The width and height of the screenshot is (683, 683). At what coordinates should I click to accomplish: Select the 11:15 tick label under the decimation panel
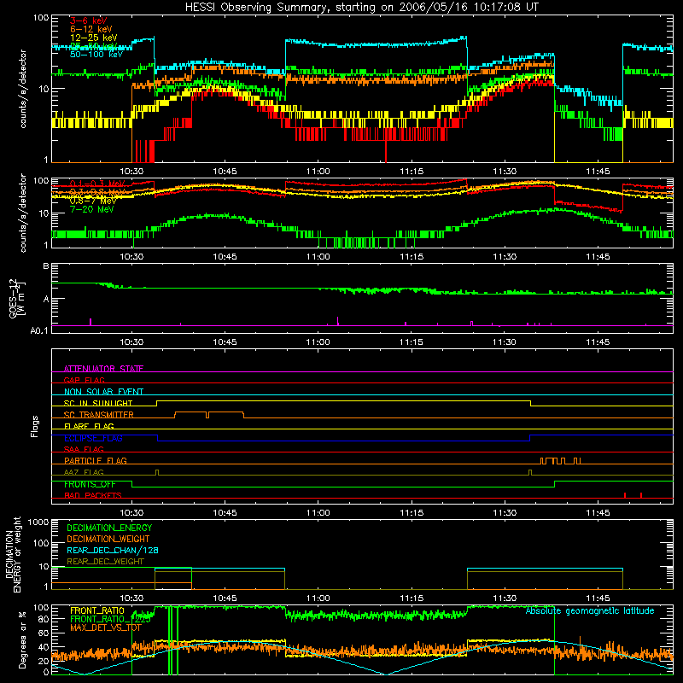coord(412,598)
